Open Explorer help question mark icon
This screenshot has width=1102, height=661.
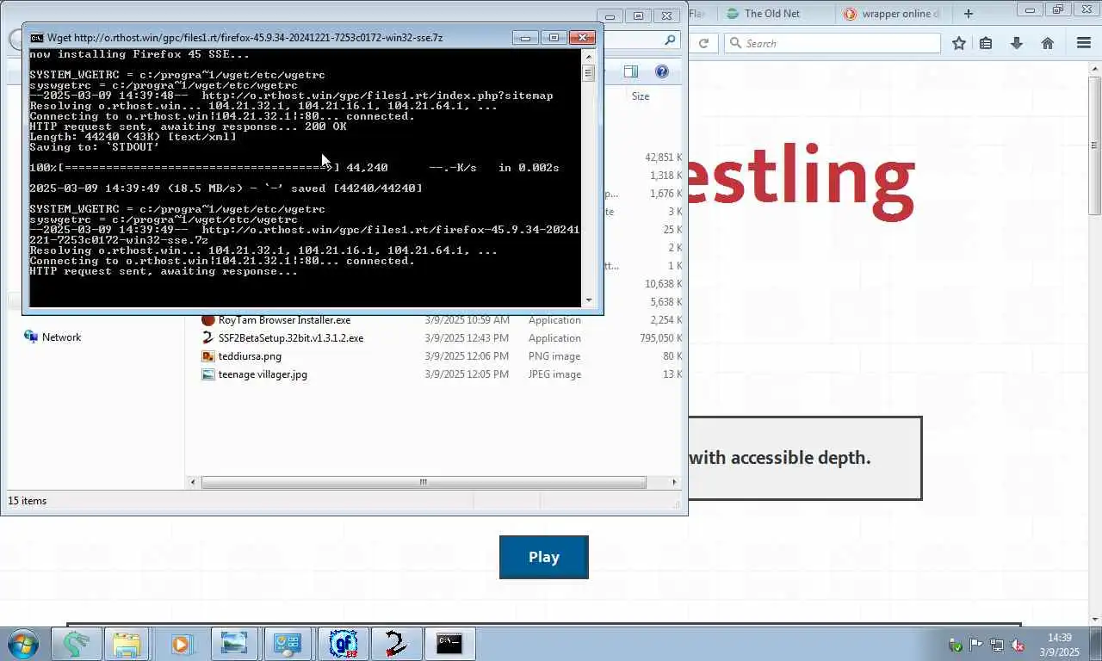tap(662, 71)
